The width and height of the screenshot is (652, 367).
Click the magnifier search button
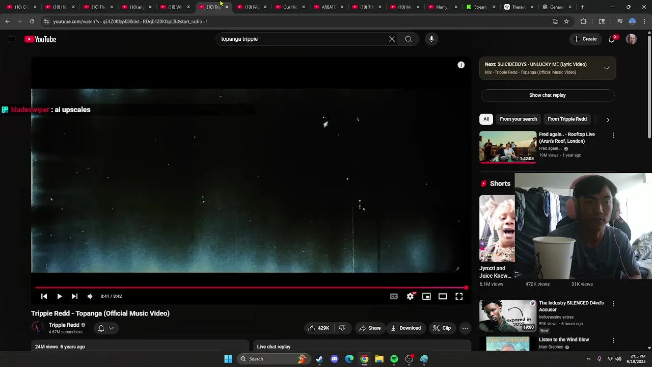(409, 39)
